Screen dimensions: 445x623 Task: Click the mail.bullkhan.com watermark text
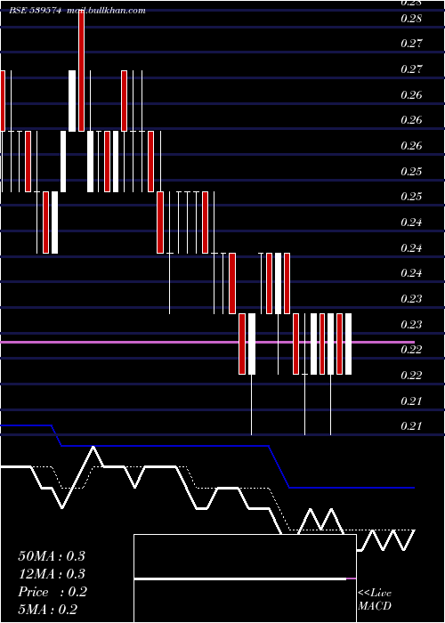click(x=107, y=11)
